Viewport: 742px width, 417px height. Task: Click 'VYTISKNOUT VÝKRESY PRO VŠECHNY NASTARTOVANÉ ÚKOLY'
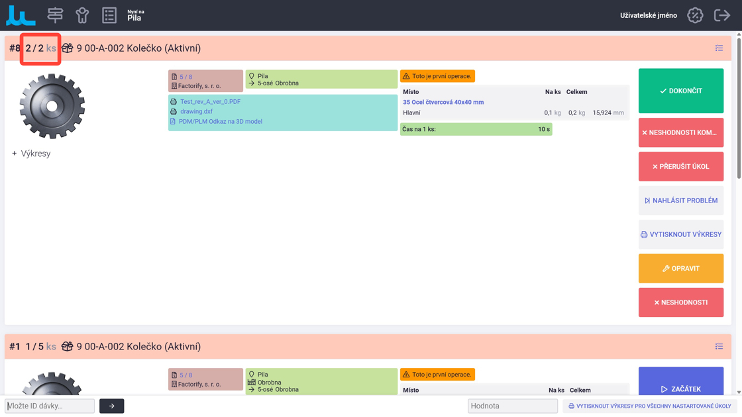coord(650,406)
